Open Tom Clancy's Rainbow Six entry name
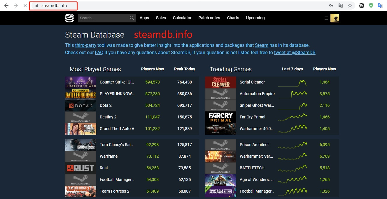Screen dimensions: 387x199 pyautogui.click(x=116, y=145)
